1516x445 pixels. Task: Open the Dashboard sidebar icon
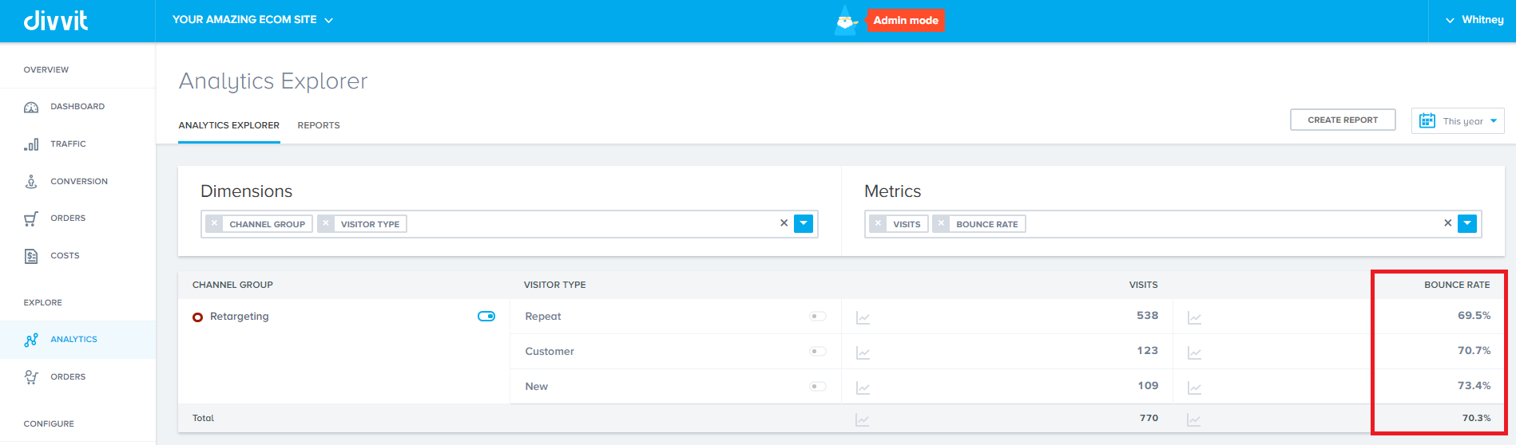pos(31,107)
